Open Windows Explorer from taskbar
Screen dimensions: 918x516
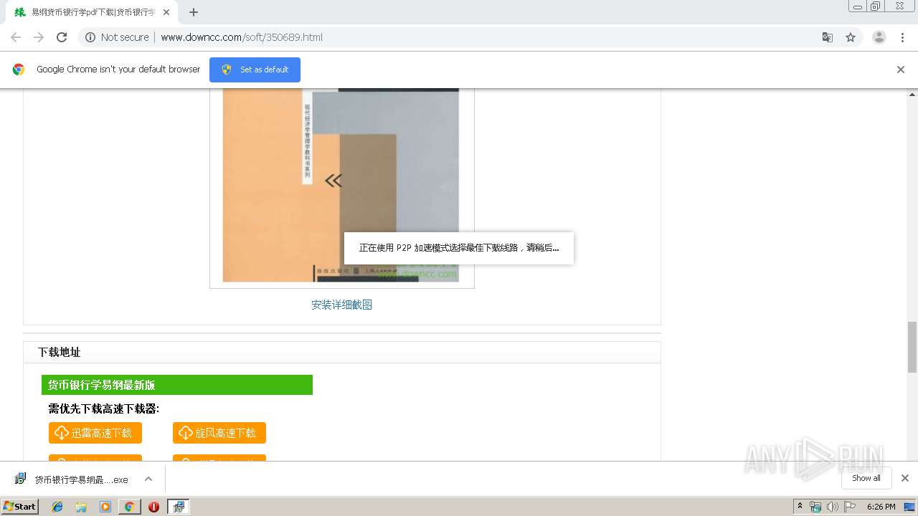[81, 507]
